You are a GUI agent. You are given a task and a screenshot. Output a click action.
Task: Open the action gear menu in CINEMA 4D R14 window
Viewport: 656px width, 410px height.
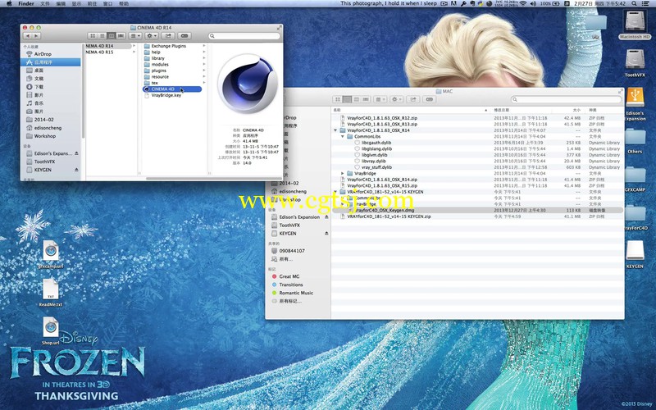pos(152,36)
